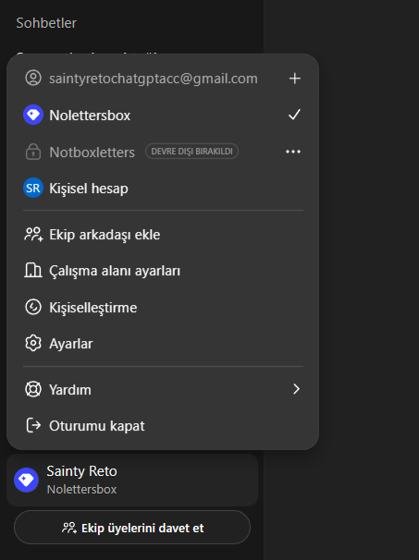Screen dimensions: 419x560
Task: Click the building icon for workspace settings
Action: (33, 271)
